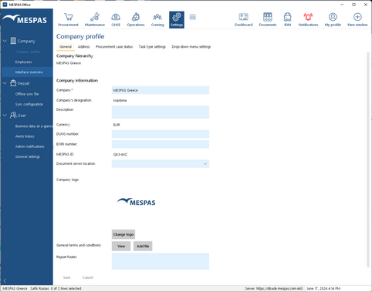This screenshot has width=372, height=292.
Task: Open Business data at a glance
Action: [34, 126]
